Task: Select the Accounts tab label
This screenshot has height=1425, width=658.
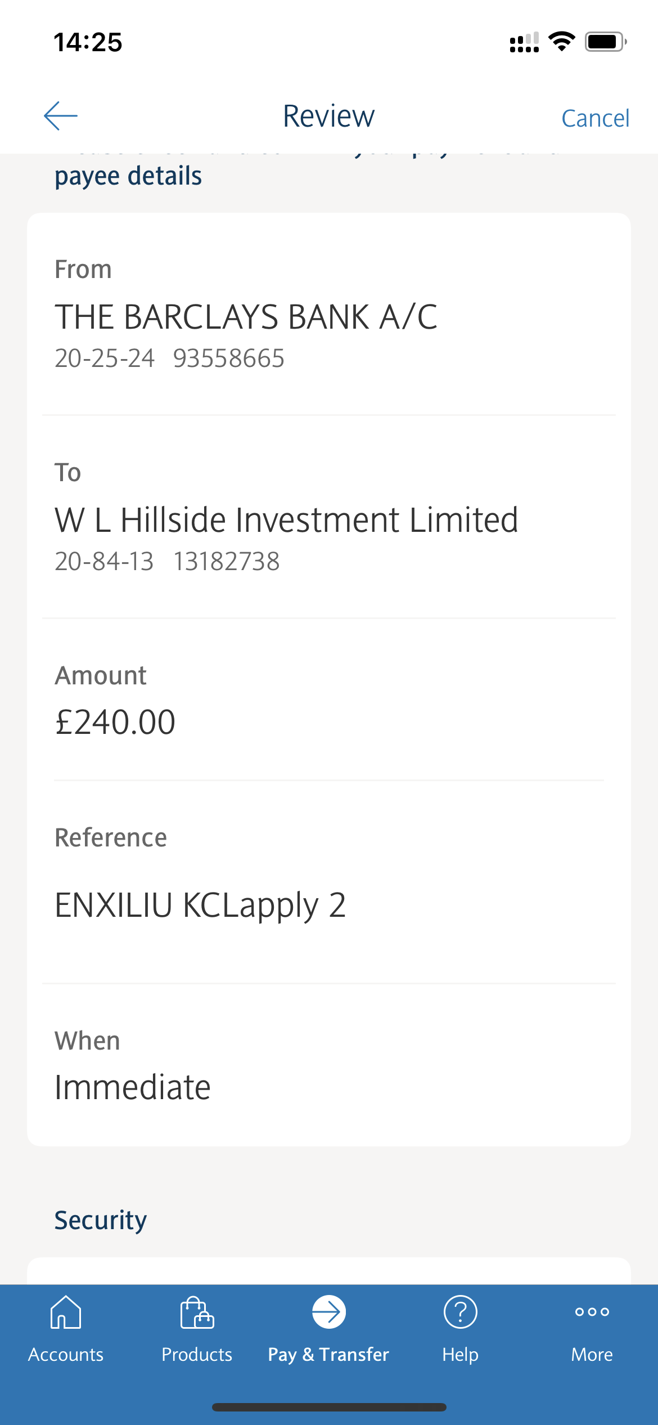Action: coord(66,1355)
